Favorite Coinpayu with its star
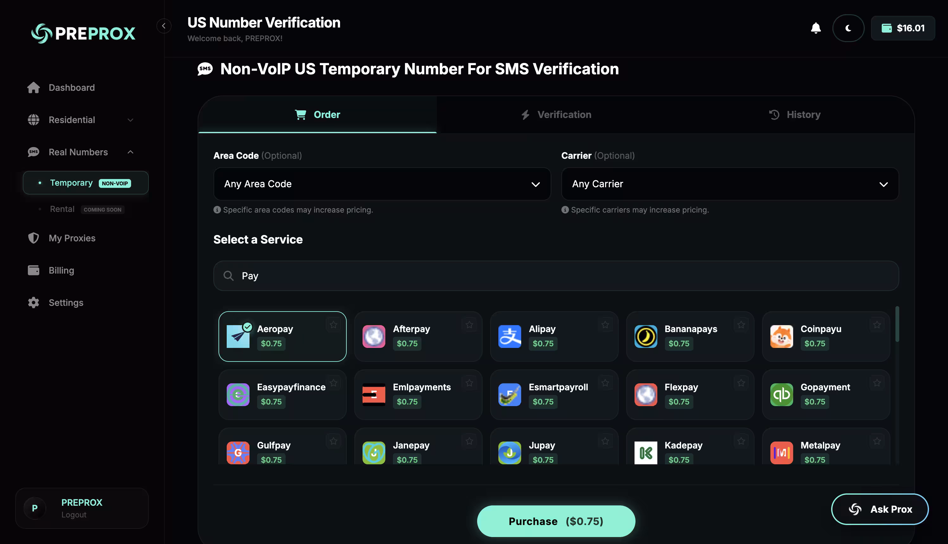 pos(877,325)
